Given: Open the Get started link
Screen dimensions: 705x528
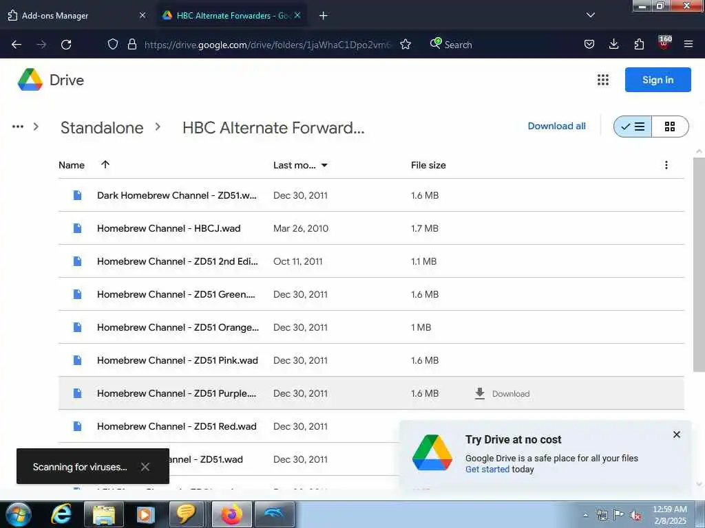Looking at the screenshot, I should click(x=487, y=469).
